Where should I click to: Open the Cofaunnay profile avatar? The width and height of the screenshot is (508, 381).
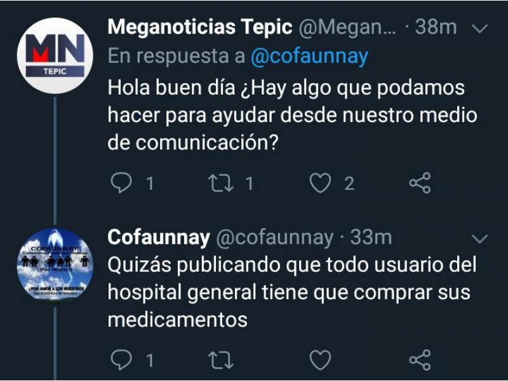point(55,264)
